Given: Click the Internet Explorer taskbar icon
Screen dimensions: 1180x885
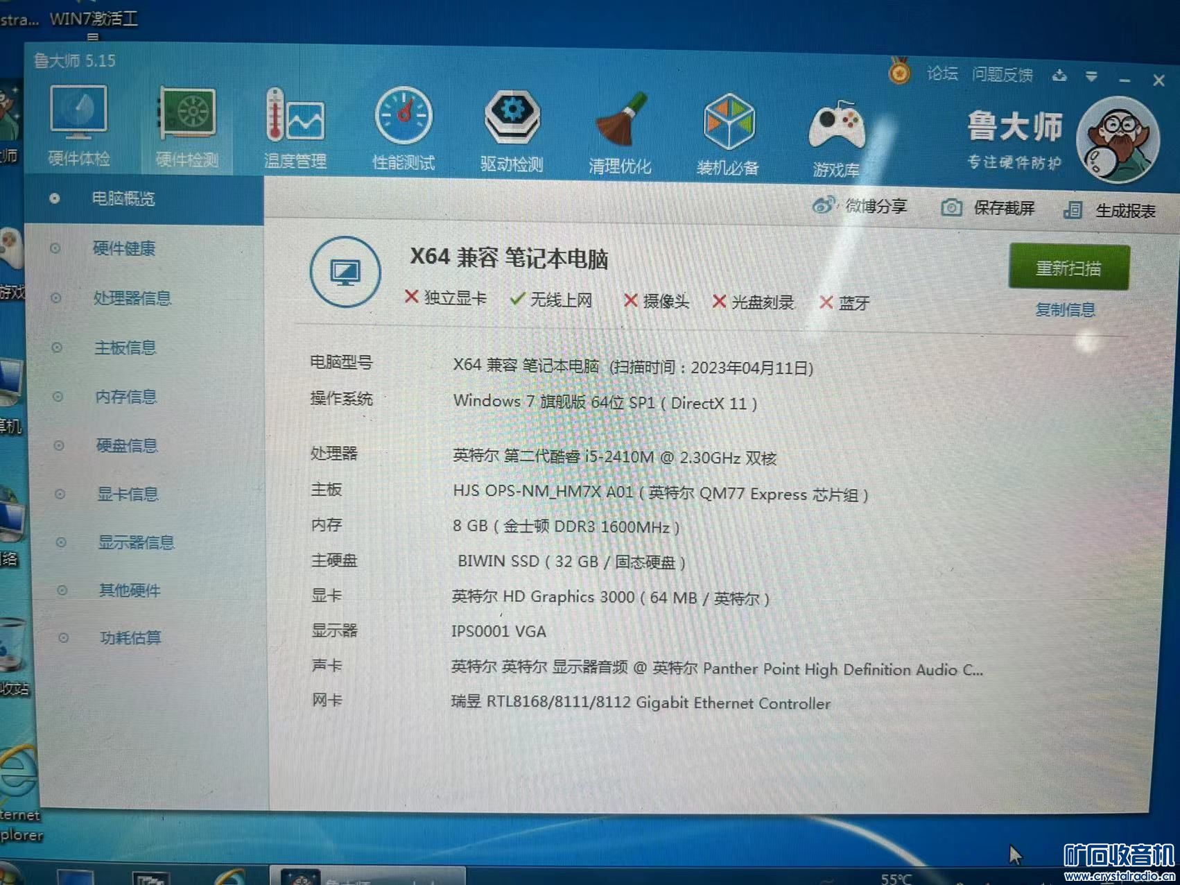Looking at the screenshot, I should pos(231,877).
